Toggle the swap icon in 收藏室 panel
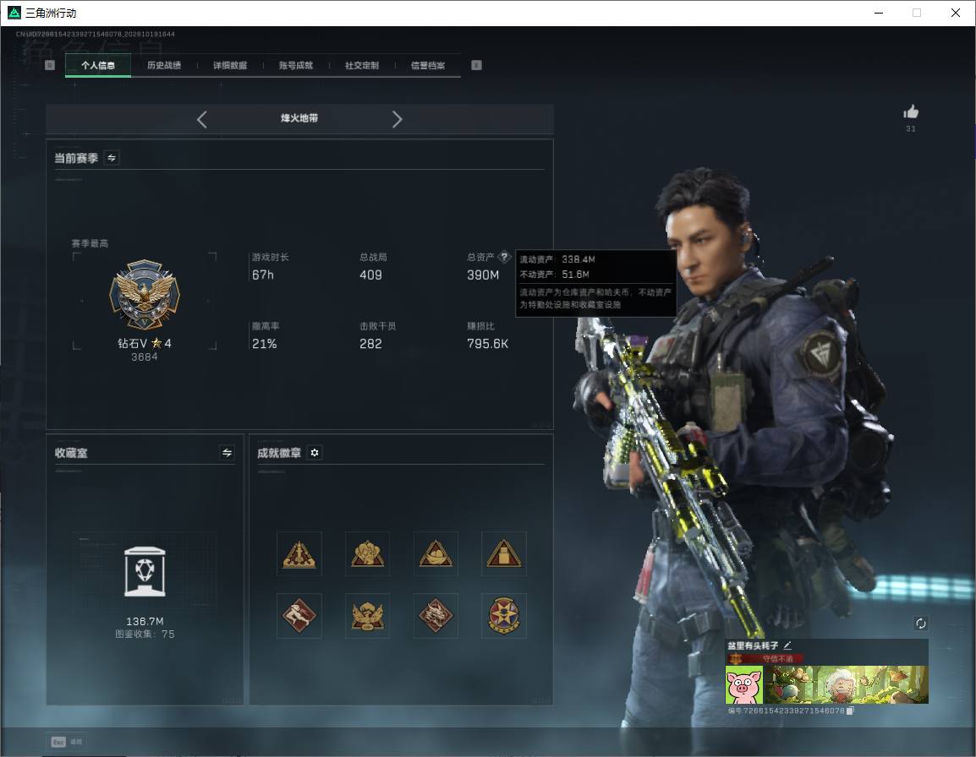 (228, 453)
